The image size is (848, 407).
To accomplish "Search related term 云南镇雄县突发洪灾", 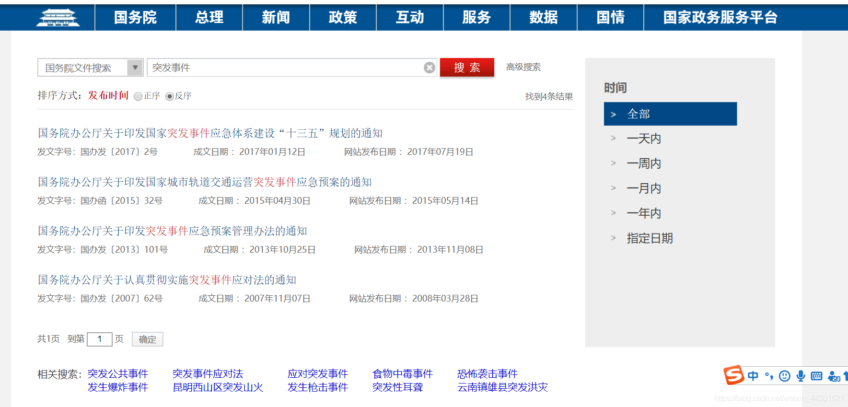I will pyautogui.click(x=502, y=387).
